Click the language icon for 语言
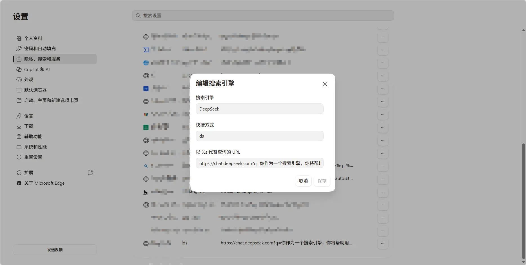This screenshot has width=526, height=265. coord(19,116)
